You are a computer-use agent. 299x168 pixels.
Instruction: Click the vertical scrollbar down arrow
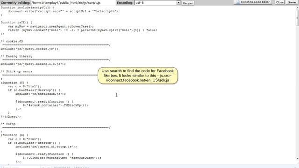coord(297,159)
